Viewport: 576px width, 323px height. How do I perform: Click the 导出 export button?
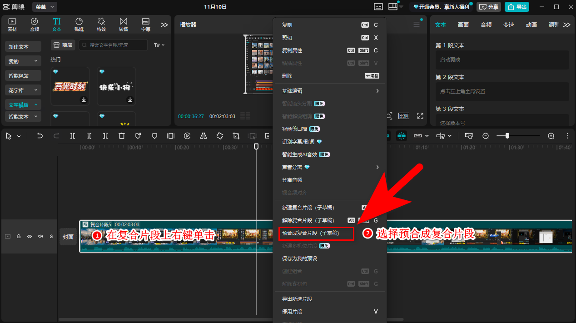point(516,7)
